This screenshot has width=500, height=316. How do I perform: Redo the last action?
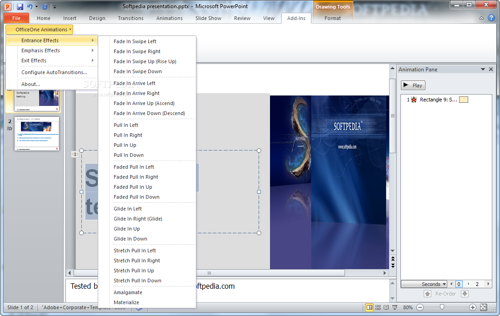coord(45,6)
